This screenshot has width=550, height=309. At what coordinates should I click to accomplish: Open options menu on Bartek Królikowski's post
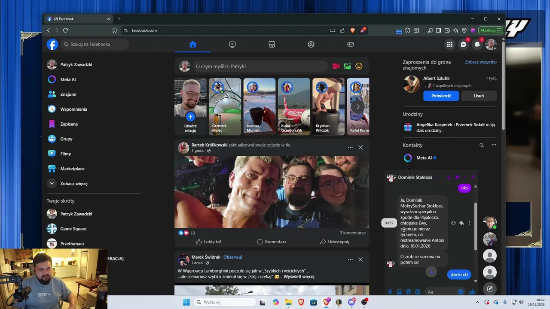point(350,147)
